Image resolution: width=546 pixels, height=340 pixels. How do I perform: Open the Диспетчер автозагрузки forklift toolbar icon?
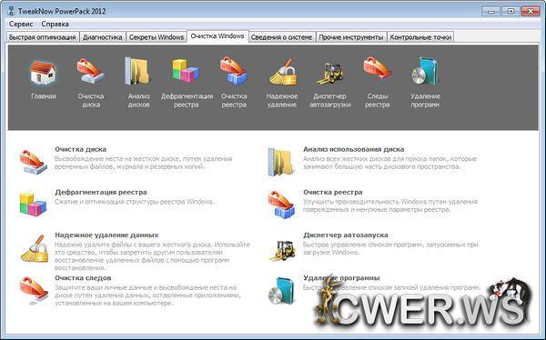(329, 73)
